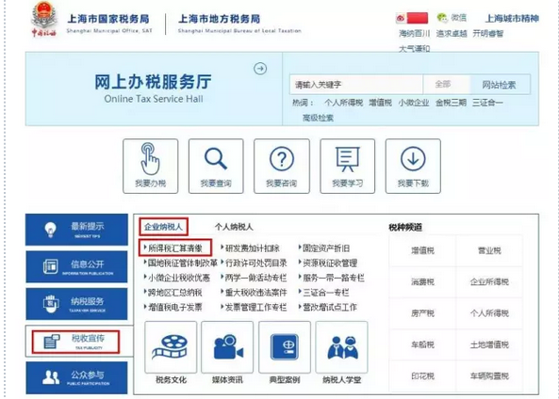The image size is (559, 399).
Task: Open the 高级检索 advanced search link
Action: (x=318, y=118)
